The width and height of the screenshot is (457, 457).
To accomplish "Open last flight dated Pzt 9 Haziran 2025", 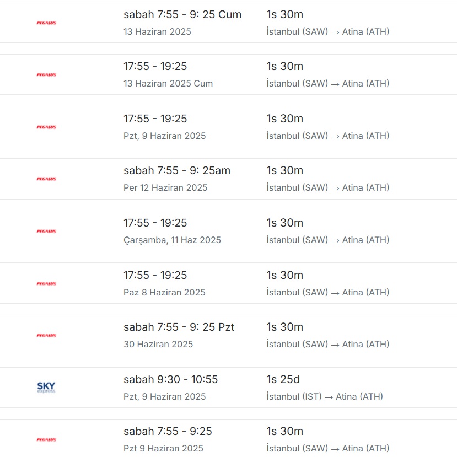I will (x=228, y=438).
